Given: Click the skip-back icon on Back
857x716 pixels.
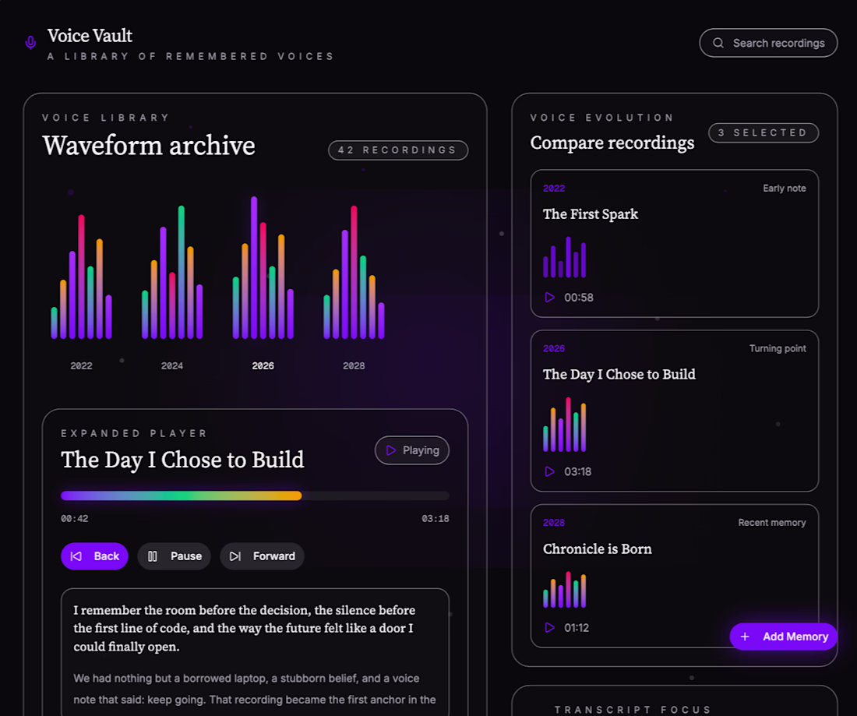Looking at the screenshot, I should (76, 556).
